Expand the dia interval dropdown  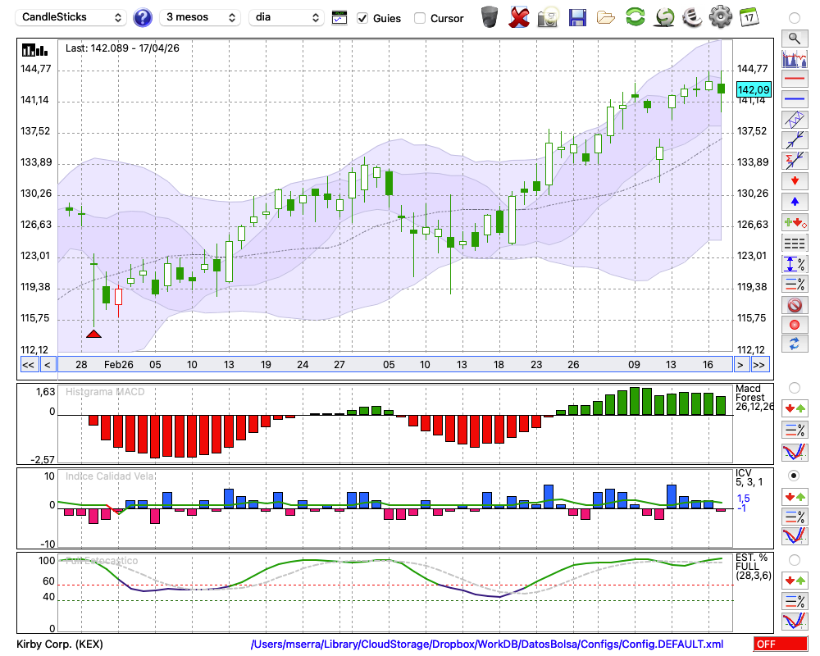(286, 17)
